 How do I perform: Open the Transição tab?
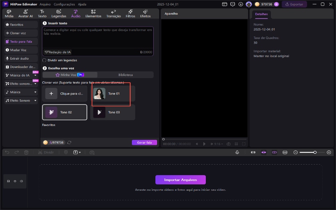point(113,13)
